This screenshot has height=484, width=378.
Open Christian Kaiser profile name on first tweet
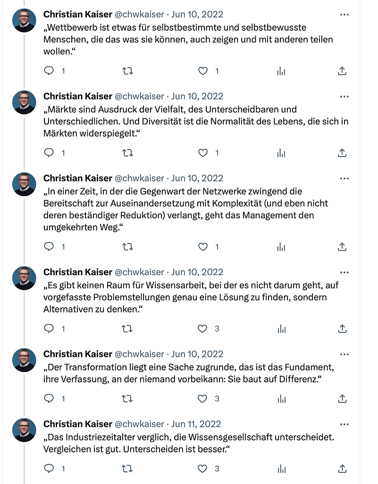[78, 15]
